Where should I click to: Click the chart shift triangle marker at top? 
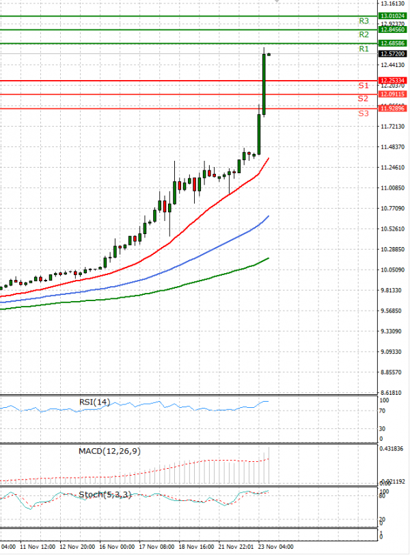point(277,1)
